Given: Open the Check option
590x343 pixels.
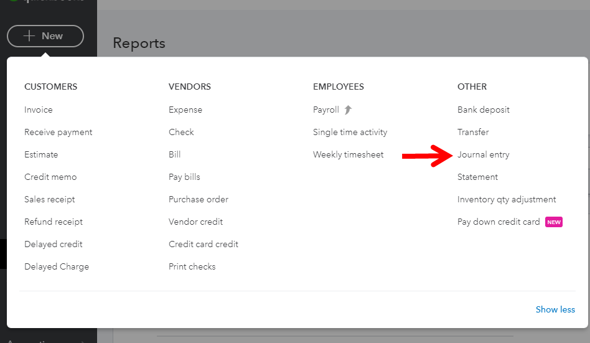Looking at the screenshot, I should [181, 132].
